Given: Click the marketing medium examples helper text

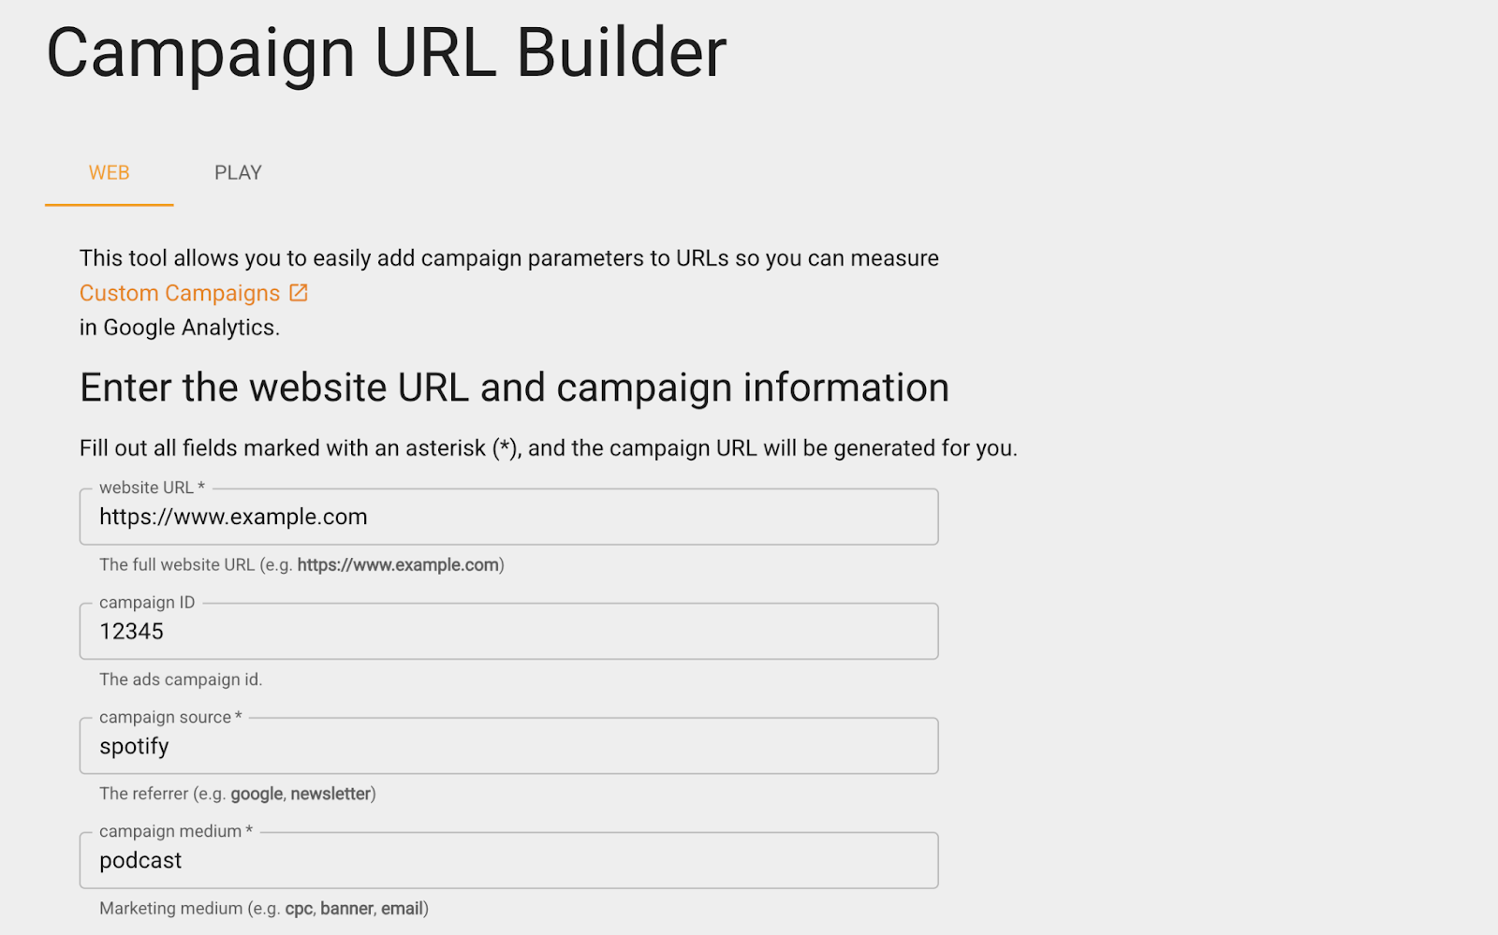Looking at the screenshot, I should [262, 908].
